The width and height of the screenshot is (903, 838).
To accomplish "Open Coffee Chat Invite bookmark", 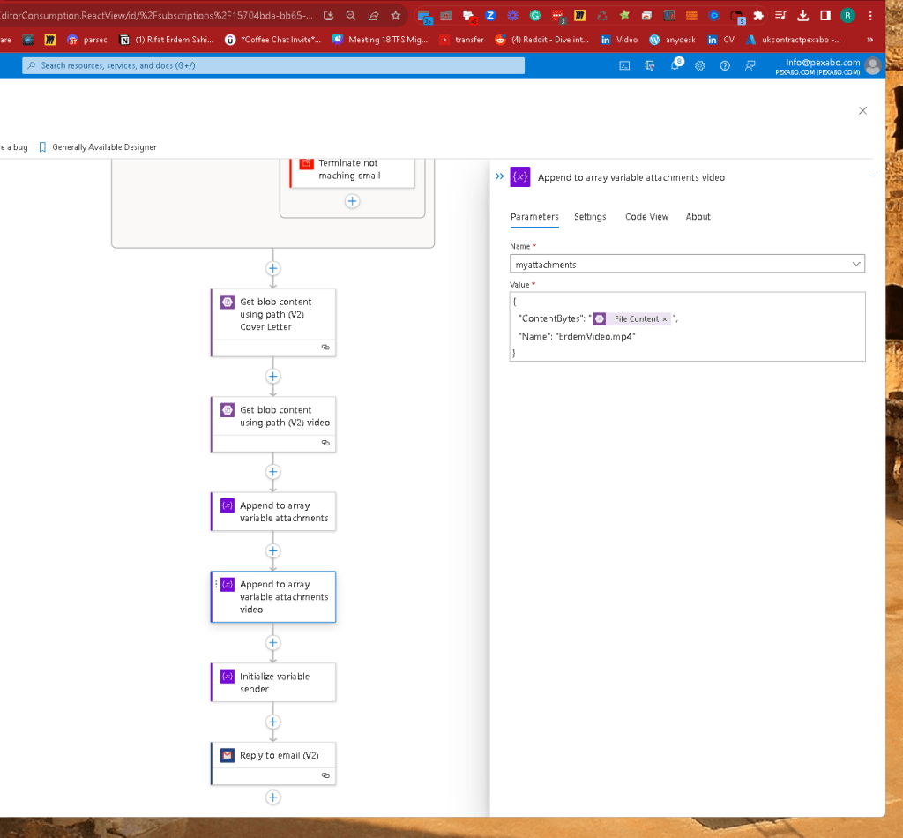I will coord(273,40).
